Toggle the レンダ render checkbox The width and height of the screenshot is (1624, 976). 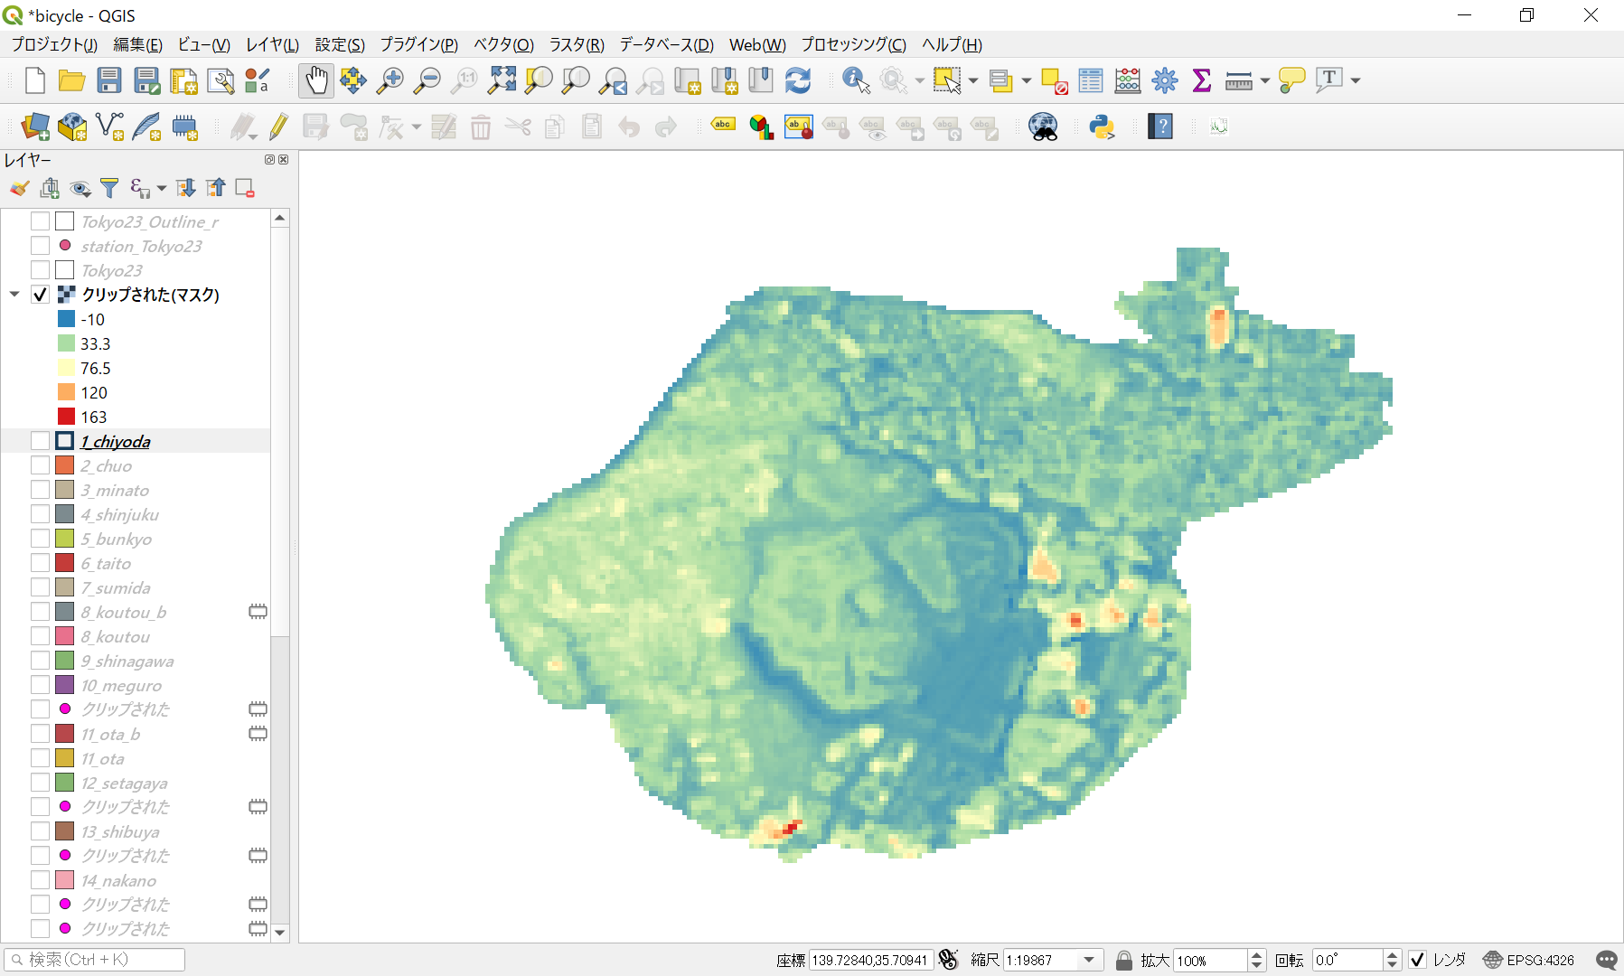(x=1417, y=960)
